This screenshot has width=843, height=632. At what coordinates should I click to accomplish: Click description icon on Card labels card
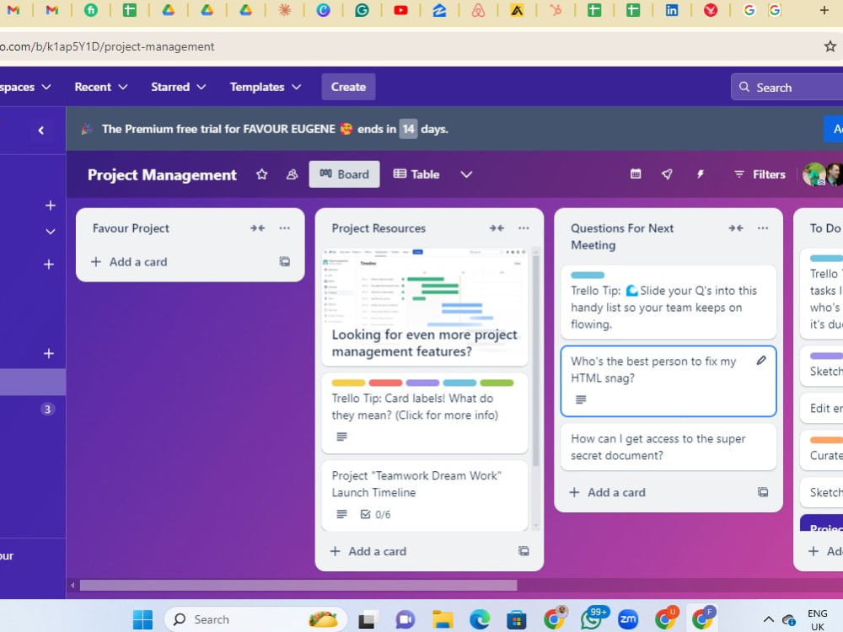tap(341, 437)
